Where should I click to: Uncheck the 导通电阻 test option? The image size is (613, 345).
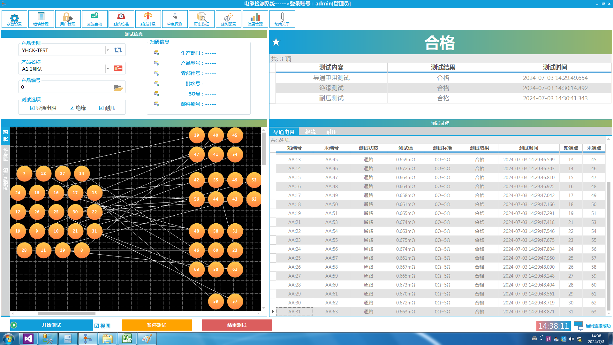(x=32, y=108)
